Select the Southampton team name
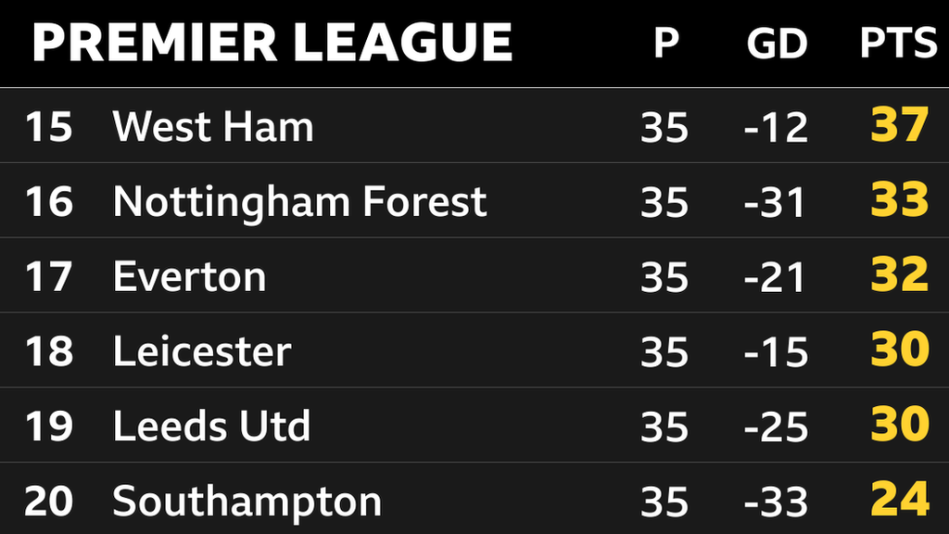 pyautogui.click(x=247, y=502)
